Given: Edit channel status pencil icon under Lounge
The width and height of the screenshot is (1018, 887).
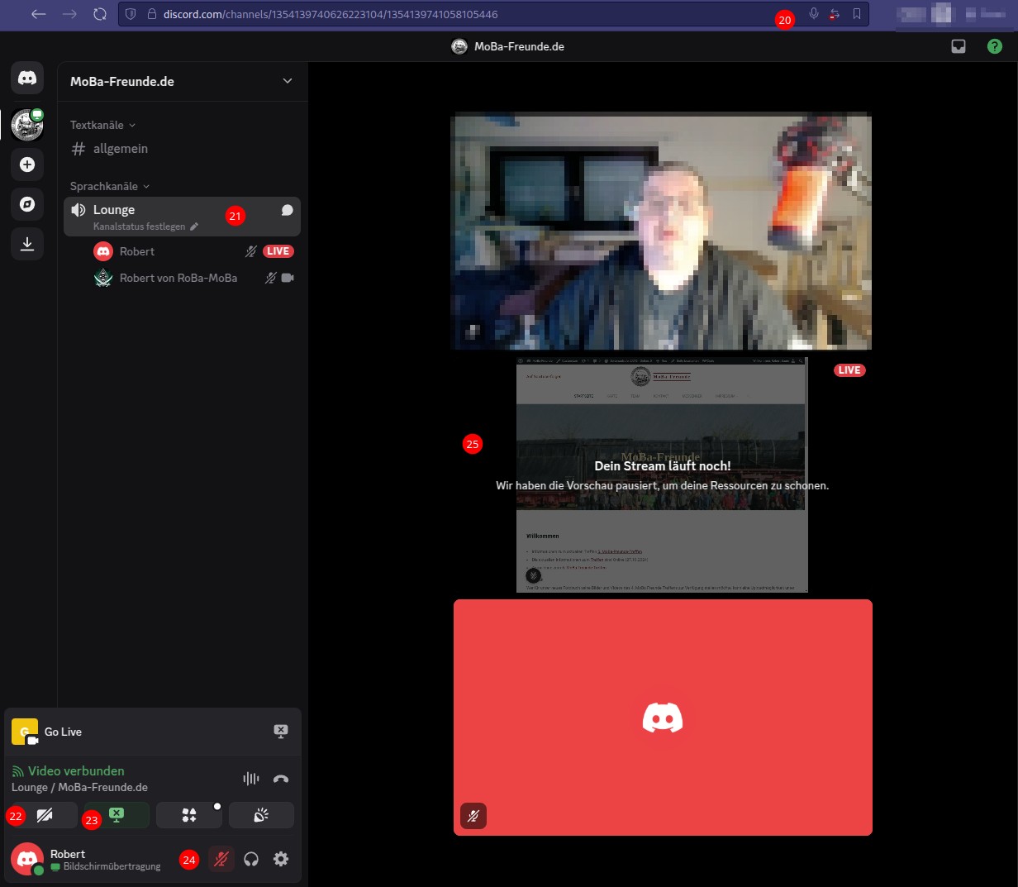Looking at the screenshot, I should [x=194, y=227].
